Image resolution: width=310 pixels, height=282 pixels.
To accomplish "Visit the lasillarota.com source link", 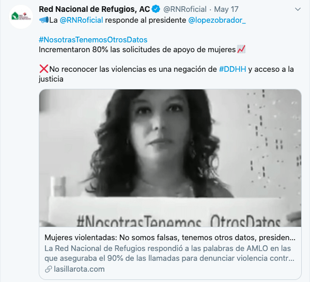I will 79,269.
